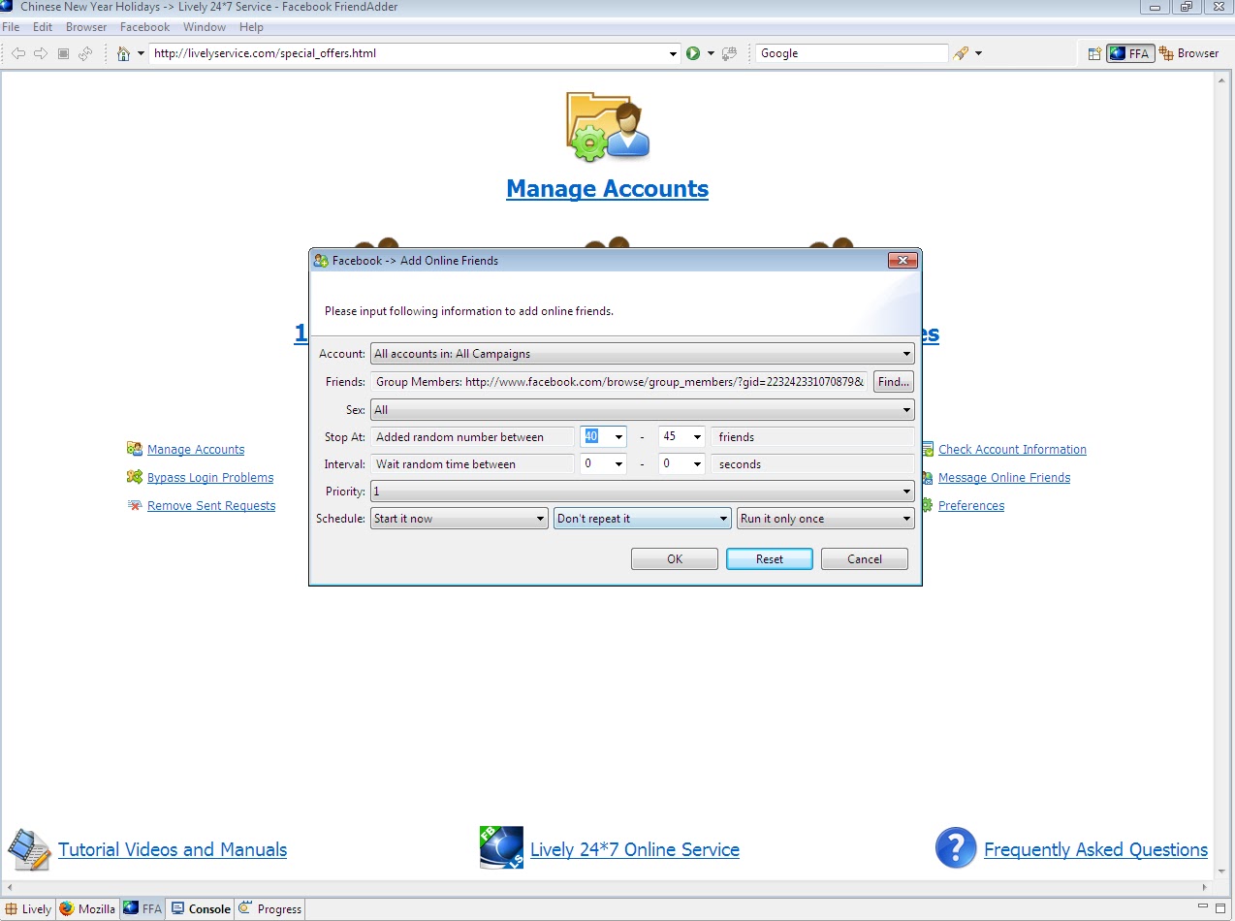Click the Tutorial Videos icon
The image size is (1235, 921).
point(29,849)
